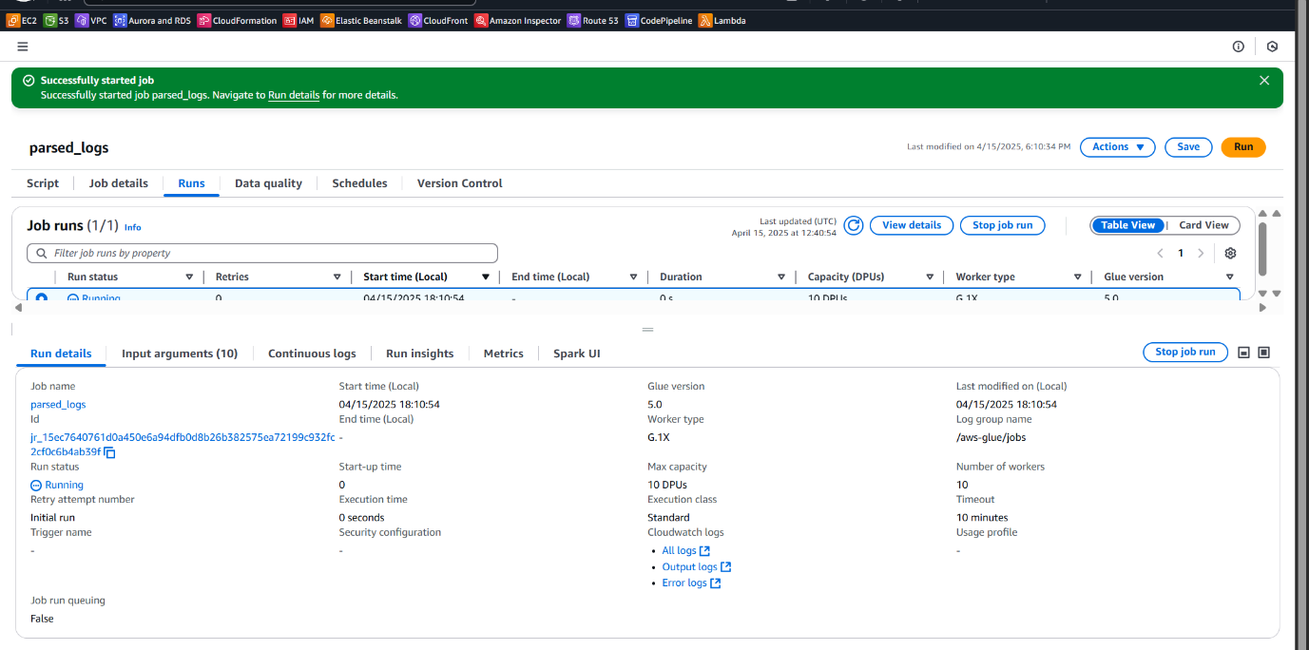The width and height of the screenshot is (1309, 650).
Task: Click the orange Run button
Action: pos(1243,147)
